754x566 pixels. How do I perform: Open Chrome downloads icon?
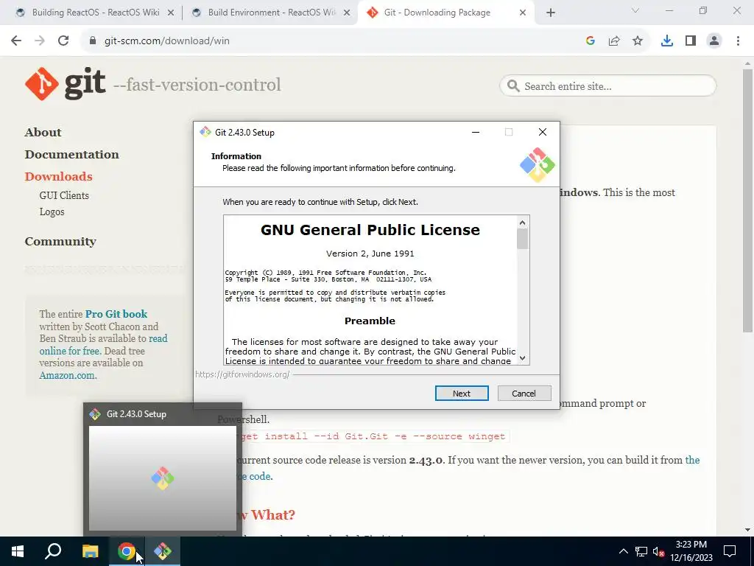[667, 41]
